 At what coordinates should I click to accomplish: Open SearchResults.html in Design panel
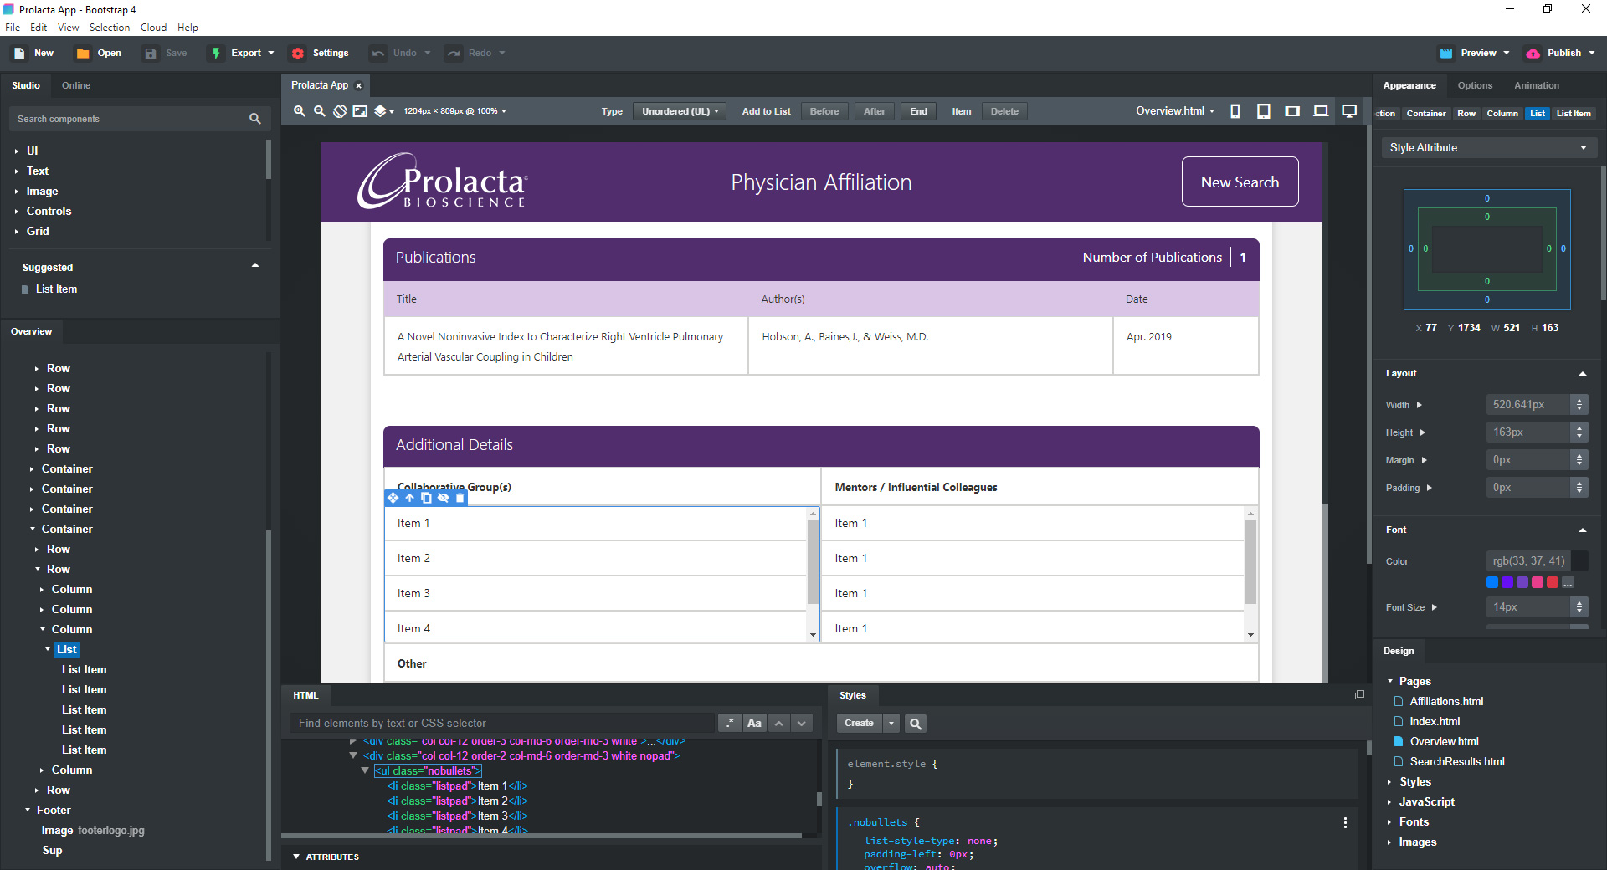click(1456, 762)
